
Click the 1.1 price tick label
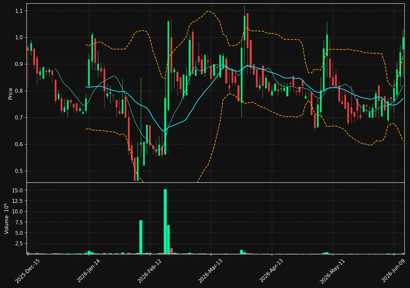[19, 11]
